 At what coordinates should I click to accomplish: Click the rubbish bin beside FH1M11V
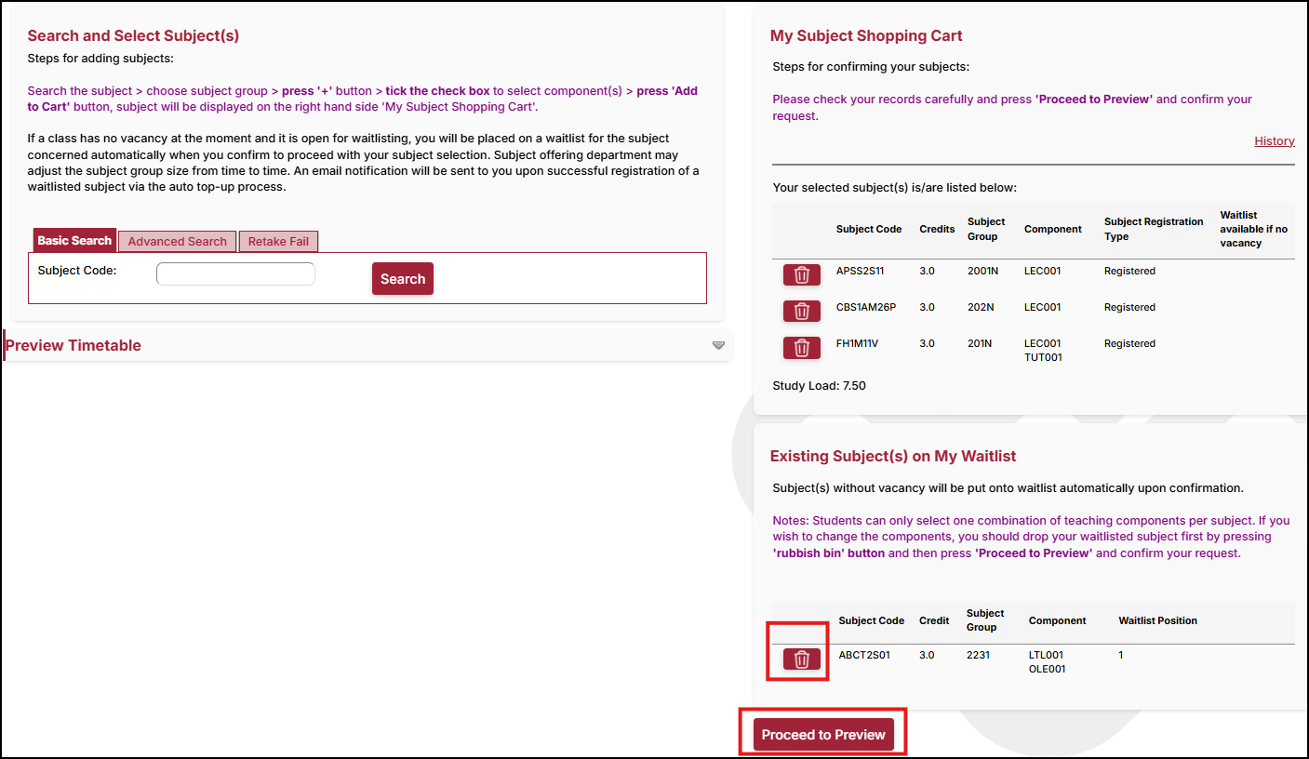tap(801, 347)
